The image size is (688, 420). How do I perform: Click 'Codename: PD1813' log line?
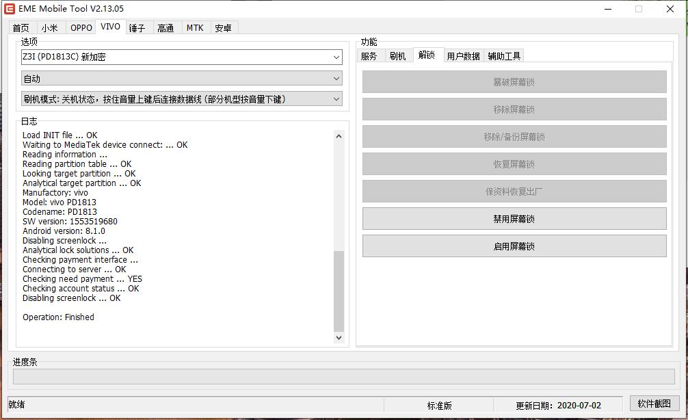pyautogui.click(x=59, y=211)
